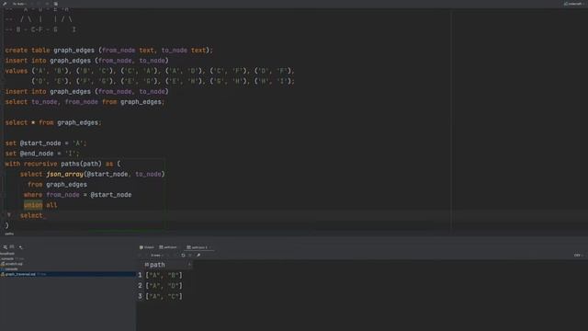The image size is (588, 331).
Task: Click the view-as-table icon in the top toolbar
Action: point(55,4)
